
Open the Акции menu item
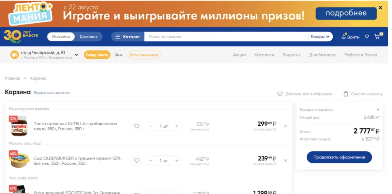tap(240, 55)
